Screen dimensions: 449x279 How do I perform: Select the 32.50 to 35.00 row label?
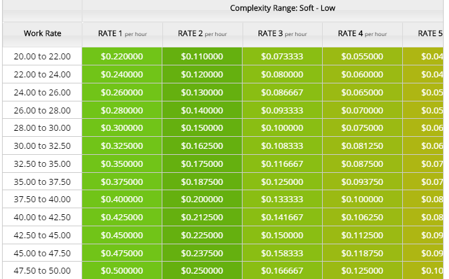point(42,164)
